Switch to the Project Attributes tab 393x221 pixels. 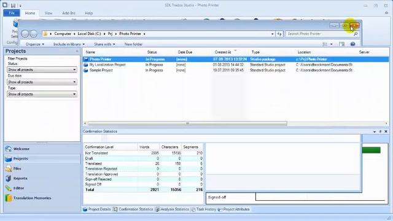[233, 209]
